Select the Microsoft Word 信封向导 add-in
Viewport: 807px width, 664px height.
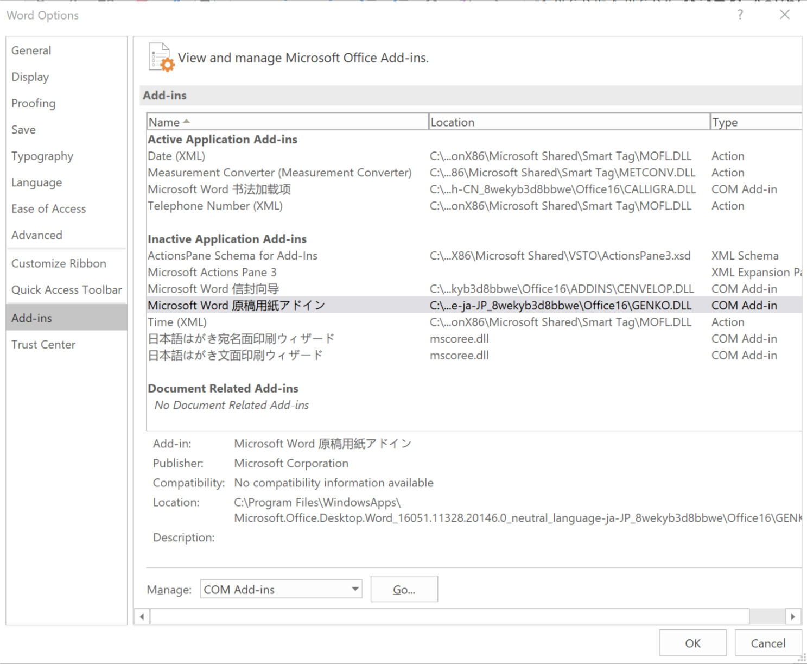[474, 289]
